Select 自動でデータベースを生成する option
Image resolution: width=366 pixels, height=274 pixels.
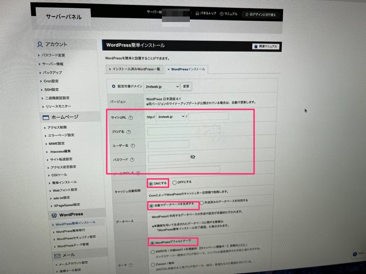click(x=151, y=206)
